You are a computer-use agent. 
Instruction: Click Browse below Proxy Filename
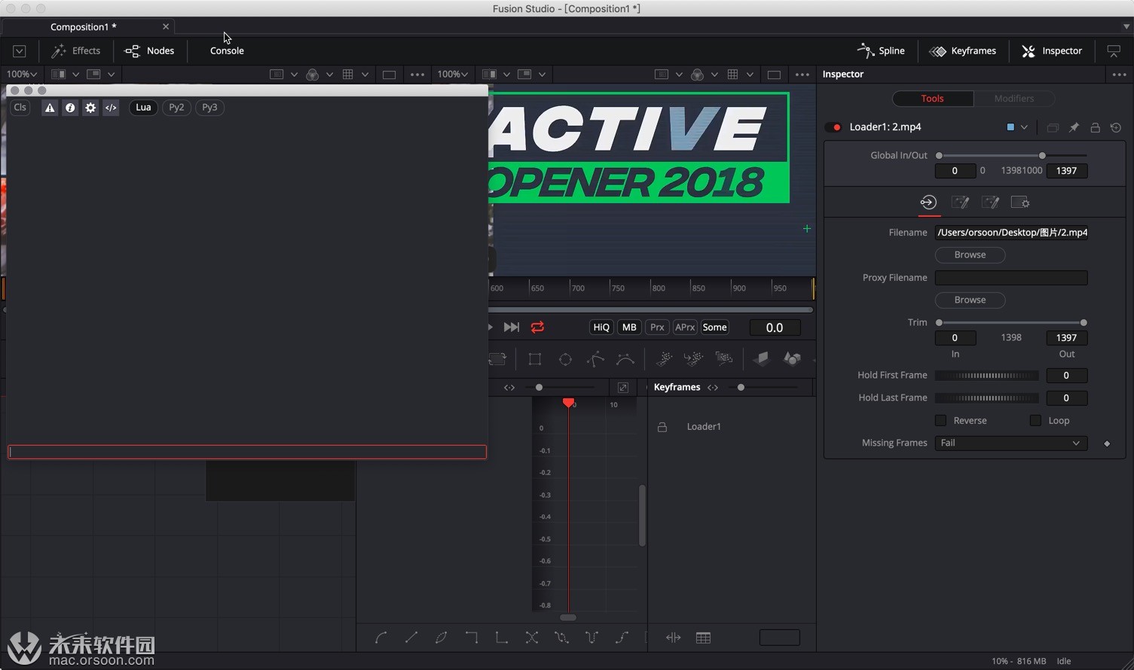coord(970,300)
